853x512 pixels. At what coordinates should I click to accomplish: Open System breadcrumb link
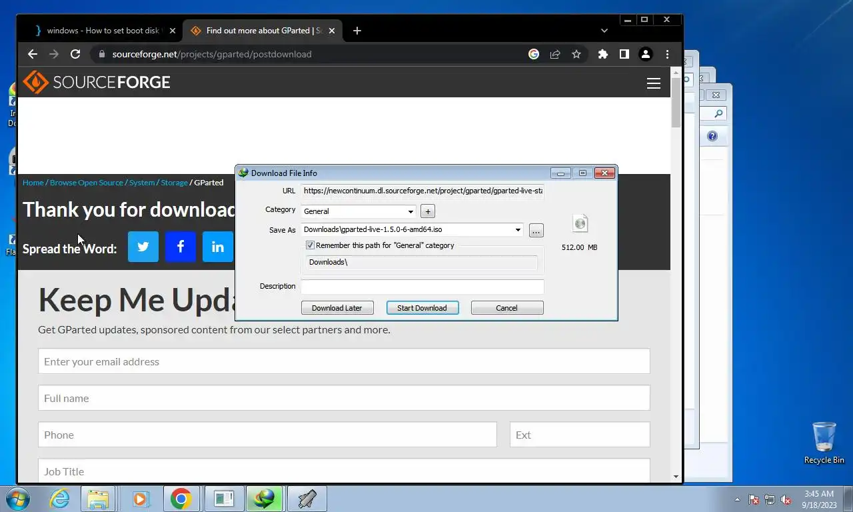(142, 183)
